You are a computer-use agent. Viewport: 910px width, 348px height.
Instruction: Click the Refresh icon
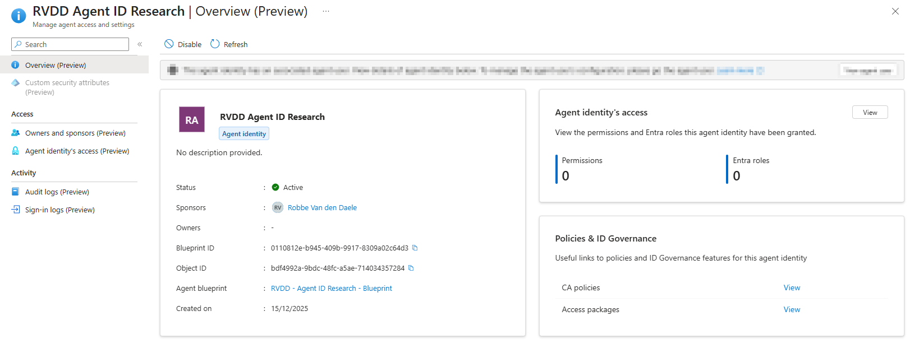[x=215, y=44]
